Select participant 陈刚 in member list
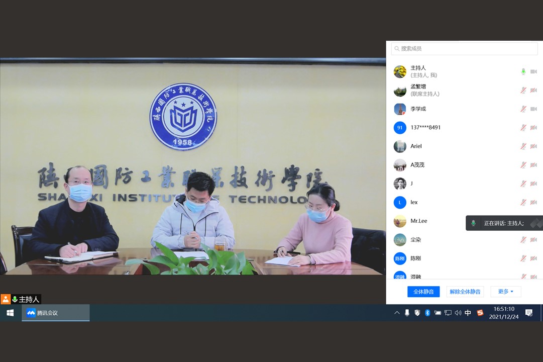This screenshot has height=362, width=543. (x=415, y=258)
